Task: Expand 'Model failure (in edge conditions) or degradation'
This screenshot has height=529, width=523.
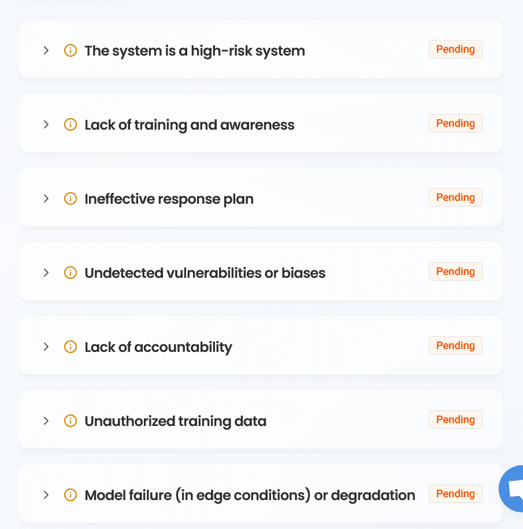Action: (x=46, y=495)
